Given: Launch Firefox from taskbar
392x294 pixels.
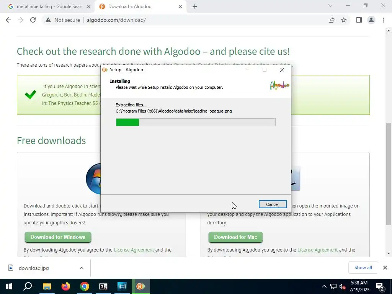Looking at the screenshot, I should click(66, 286).
